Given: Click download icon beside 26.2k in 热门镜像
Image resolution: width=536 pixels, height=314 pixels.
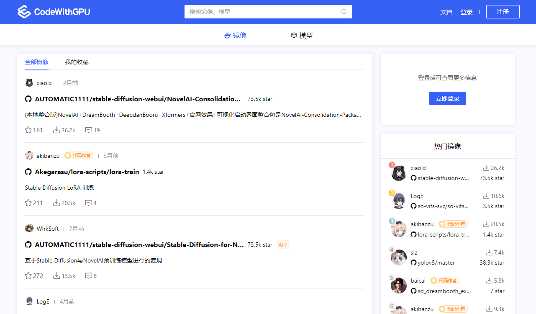Looking at the screenshot, I should (x=486, y=168).
